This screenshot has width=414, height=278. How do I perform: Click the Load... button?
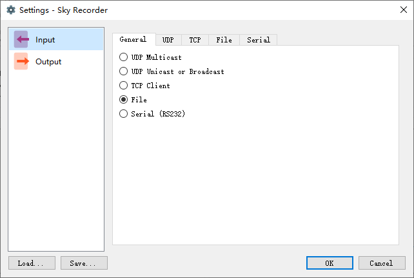(32, 263)
